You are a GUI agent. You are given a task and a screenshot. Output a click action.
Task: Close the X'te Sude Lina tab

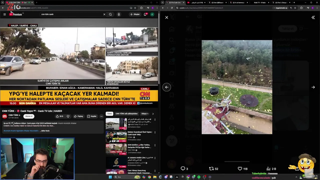[x=184, y=2]
